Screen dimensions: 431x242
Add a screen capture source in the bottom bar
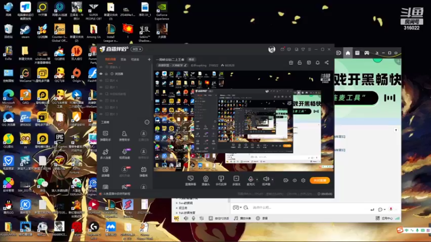click(x=190, y=181)
